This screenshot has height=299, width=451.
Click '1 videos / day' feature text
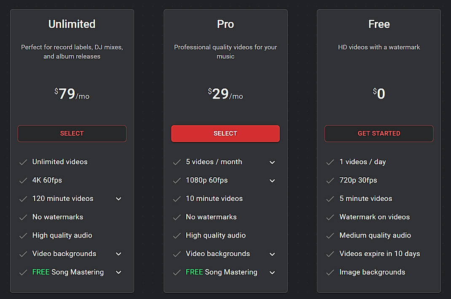362,162
